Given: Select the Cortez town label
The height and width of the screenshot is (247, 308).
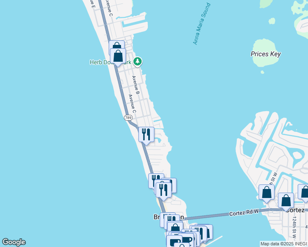Looking at the screenshot, I should [x=295, y=210].
